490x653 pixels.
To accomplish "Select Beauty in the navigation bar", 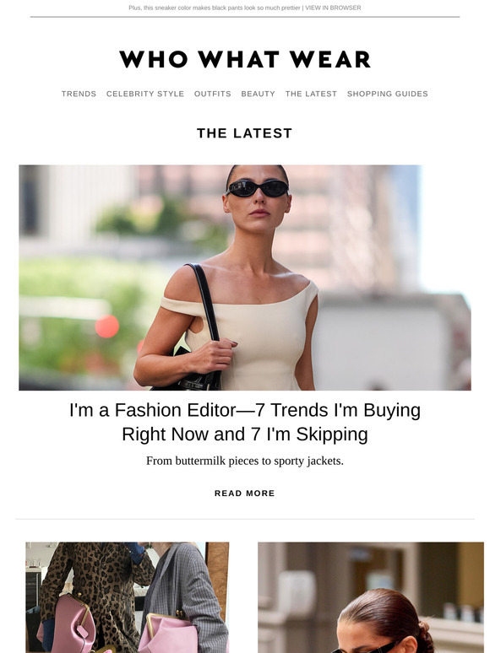I will coord(259,94).
